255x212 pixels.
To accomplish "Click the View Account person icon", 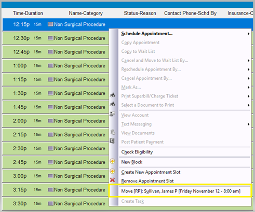I will pos(113,114).
